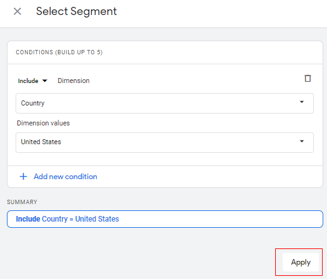Click the small arrow next to Include
Screen dimensions: 327x279
pos(45,81)
